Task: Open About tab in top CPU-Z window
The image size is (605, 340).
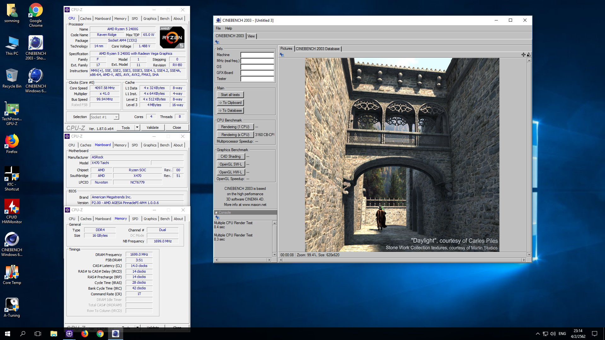Action: tap(178, 19)
